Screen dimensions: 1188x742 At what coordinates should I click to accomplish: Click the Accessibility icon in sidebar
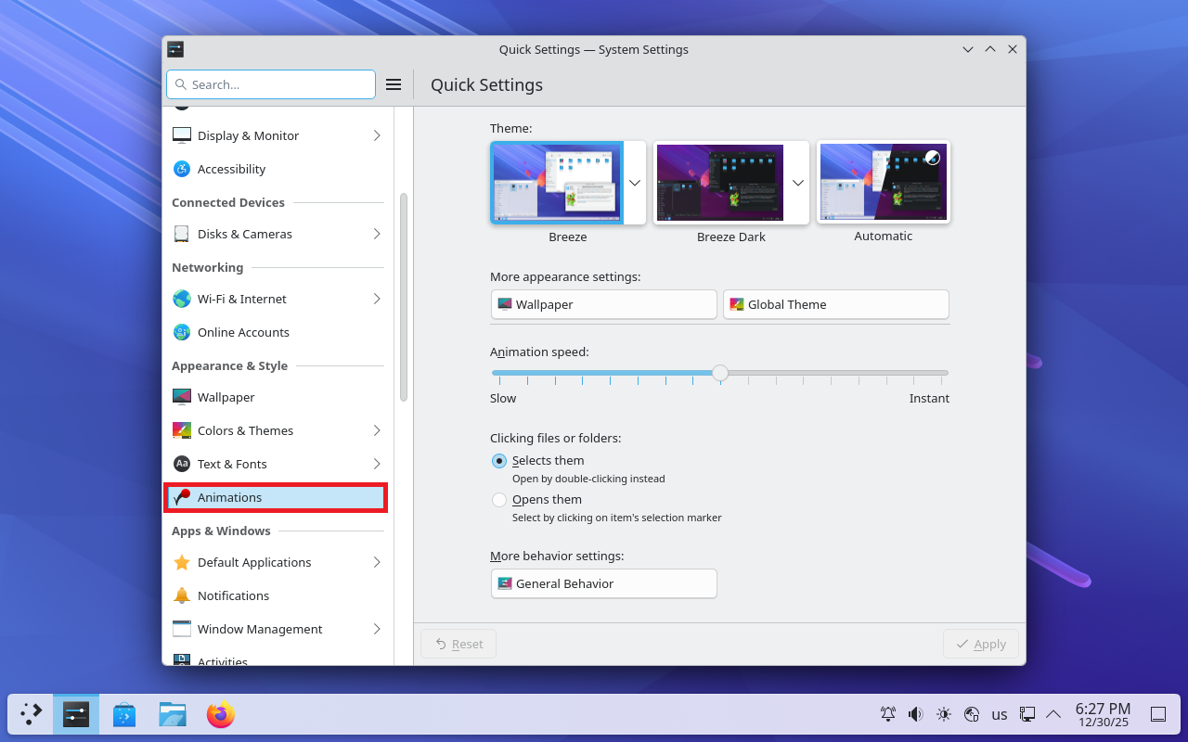[182, 169]
